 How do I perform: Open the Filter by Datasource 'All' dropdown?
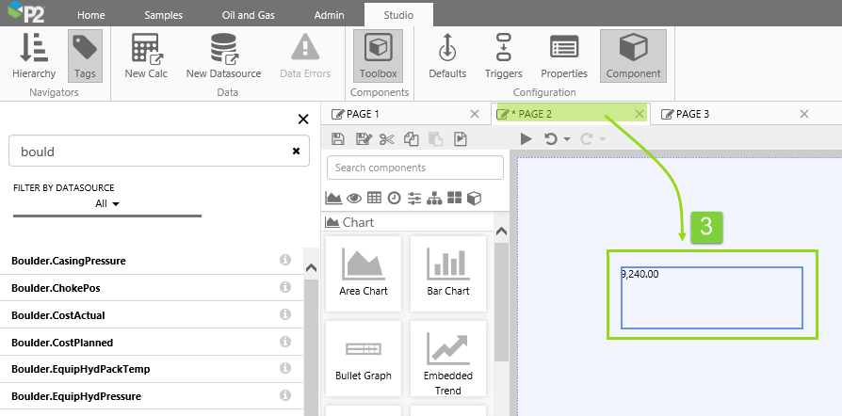pyautogui.click(x=107, y=203)
